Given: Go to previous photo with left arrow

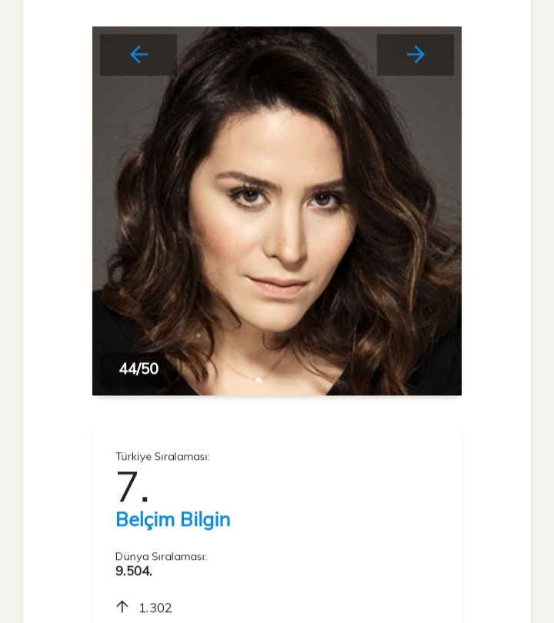Looking at the screenshot, I should pyautogui.click(x=139, y=55).
